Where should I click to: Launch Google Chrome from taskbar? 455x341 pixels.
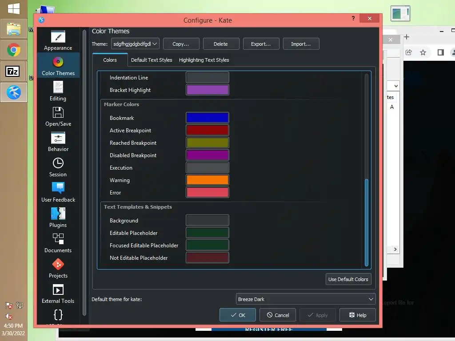[x=14, y=50]
